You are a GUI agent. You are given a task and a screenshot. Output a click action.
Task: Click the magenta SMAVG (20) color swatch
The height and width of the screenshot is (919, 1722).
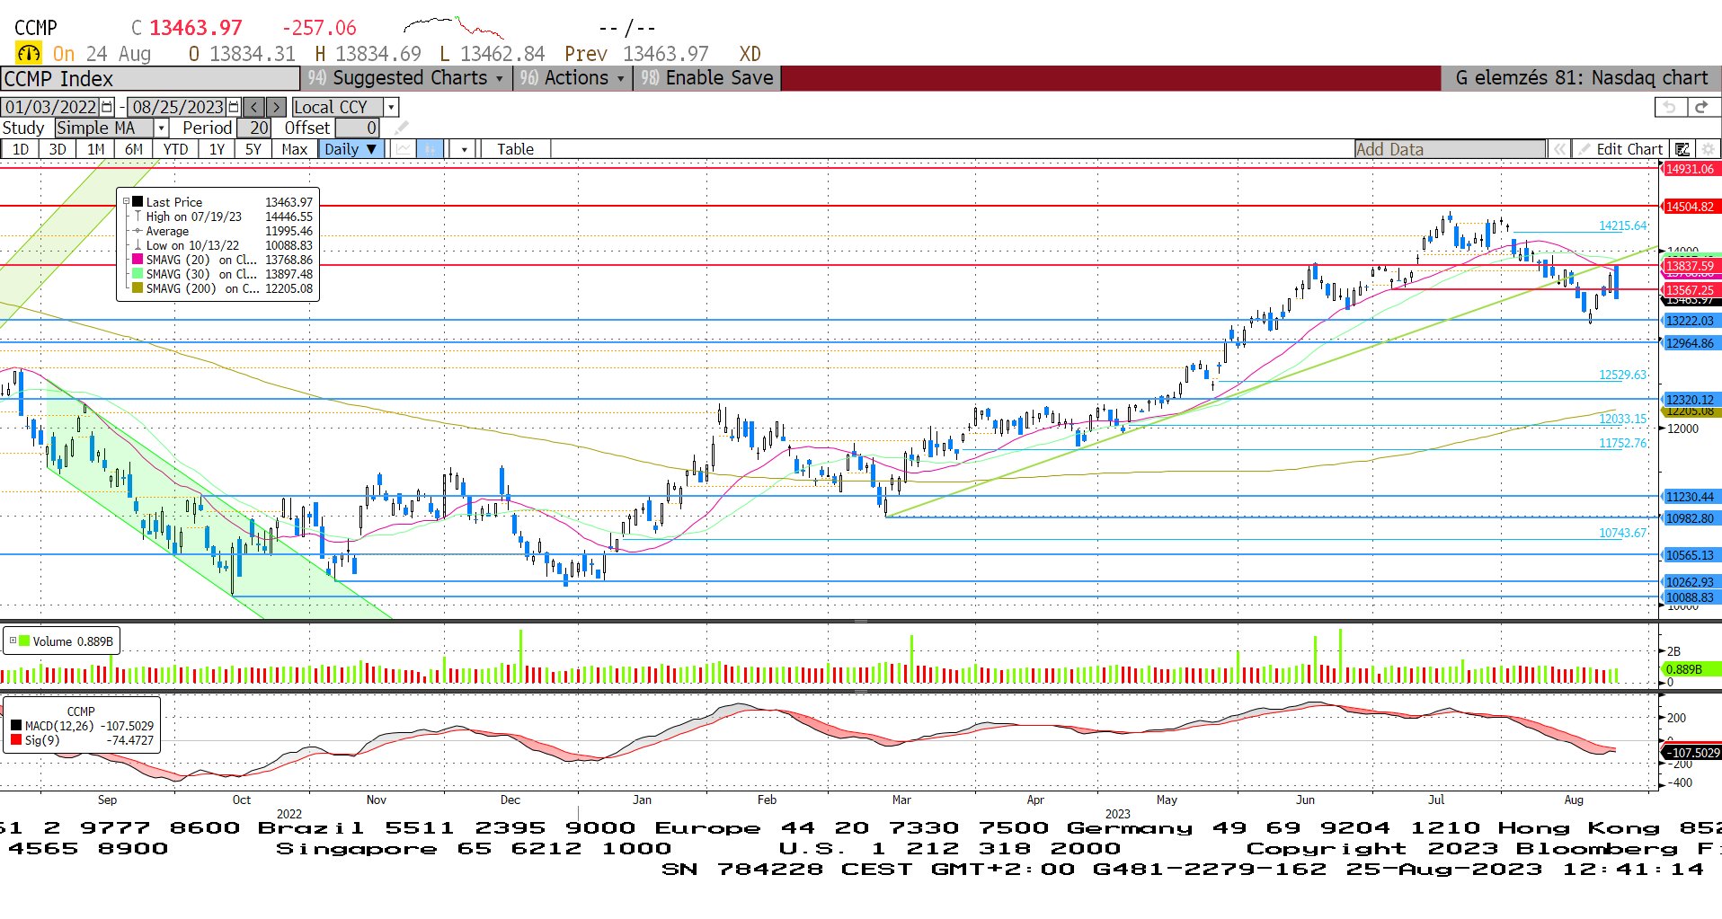(138, 260)
